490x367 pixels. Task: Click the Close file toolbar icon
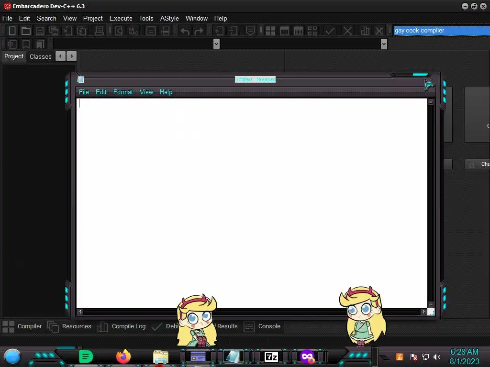tap(67, 31)
